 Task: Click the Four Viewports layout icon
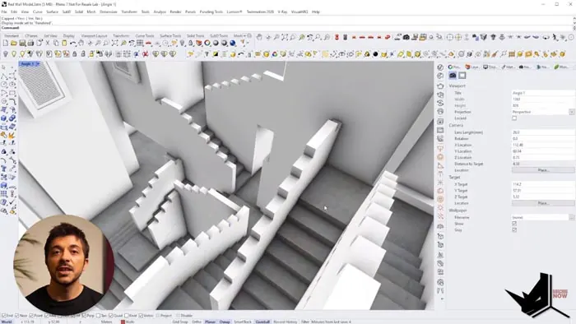click(x=140, y=44)
